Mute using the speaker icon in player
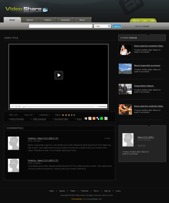169x203 pixels. pyautogui.click(x=97, y=107)
